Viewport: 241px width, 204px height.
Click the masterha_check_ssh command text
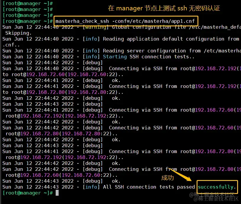pyautogui.click(x=125, y=21)
